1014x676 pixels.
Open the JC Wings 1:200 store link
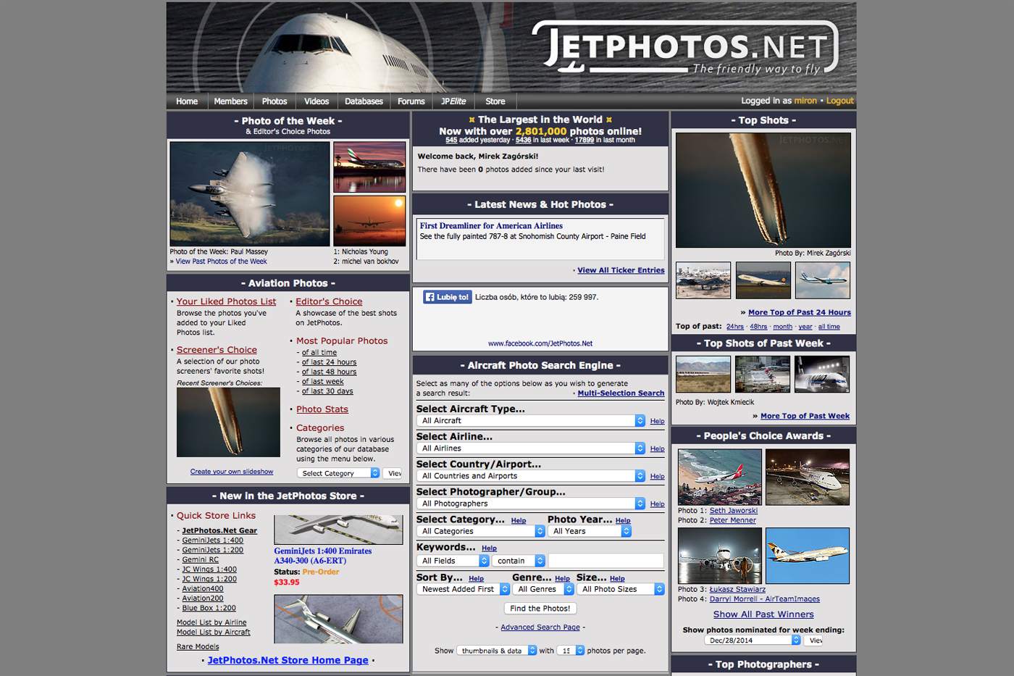point(209,579)
